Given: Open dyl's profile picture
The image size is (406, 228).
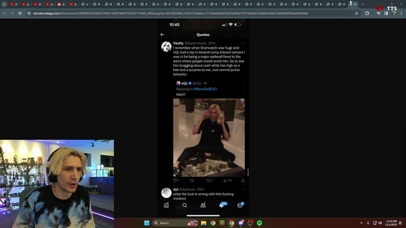Looking at the screenshot, I should click(166, 193).
